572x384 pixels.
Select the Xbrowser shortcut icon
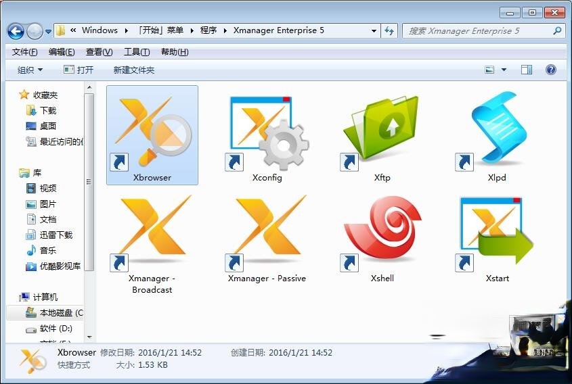pos(152,135)
